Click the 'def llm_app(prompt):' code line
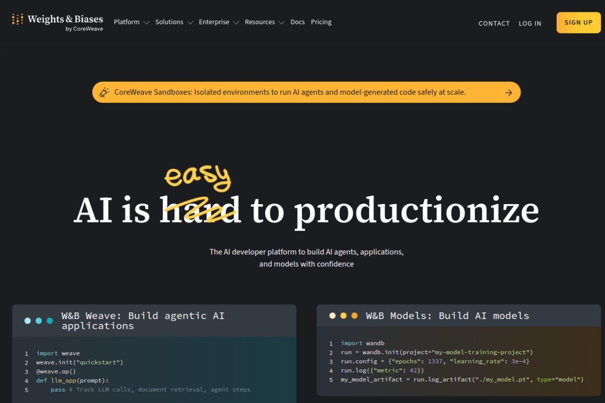The width and height of the screenshot is (605, 403). pyautogui.click(x=72, y=380)
